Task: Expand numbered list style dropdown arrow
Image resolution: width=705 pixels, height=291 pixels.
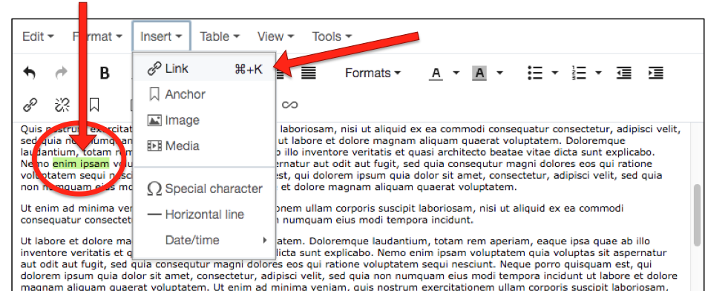Action: click(598, 73)
